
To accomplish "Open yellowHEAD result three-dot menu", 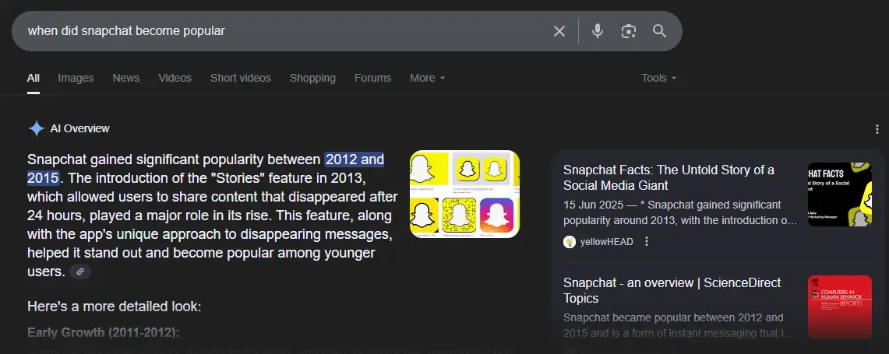I will point(647,242).
